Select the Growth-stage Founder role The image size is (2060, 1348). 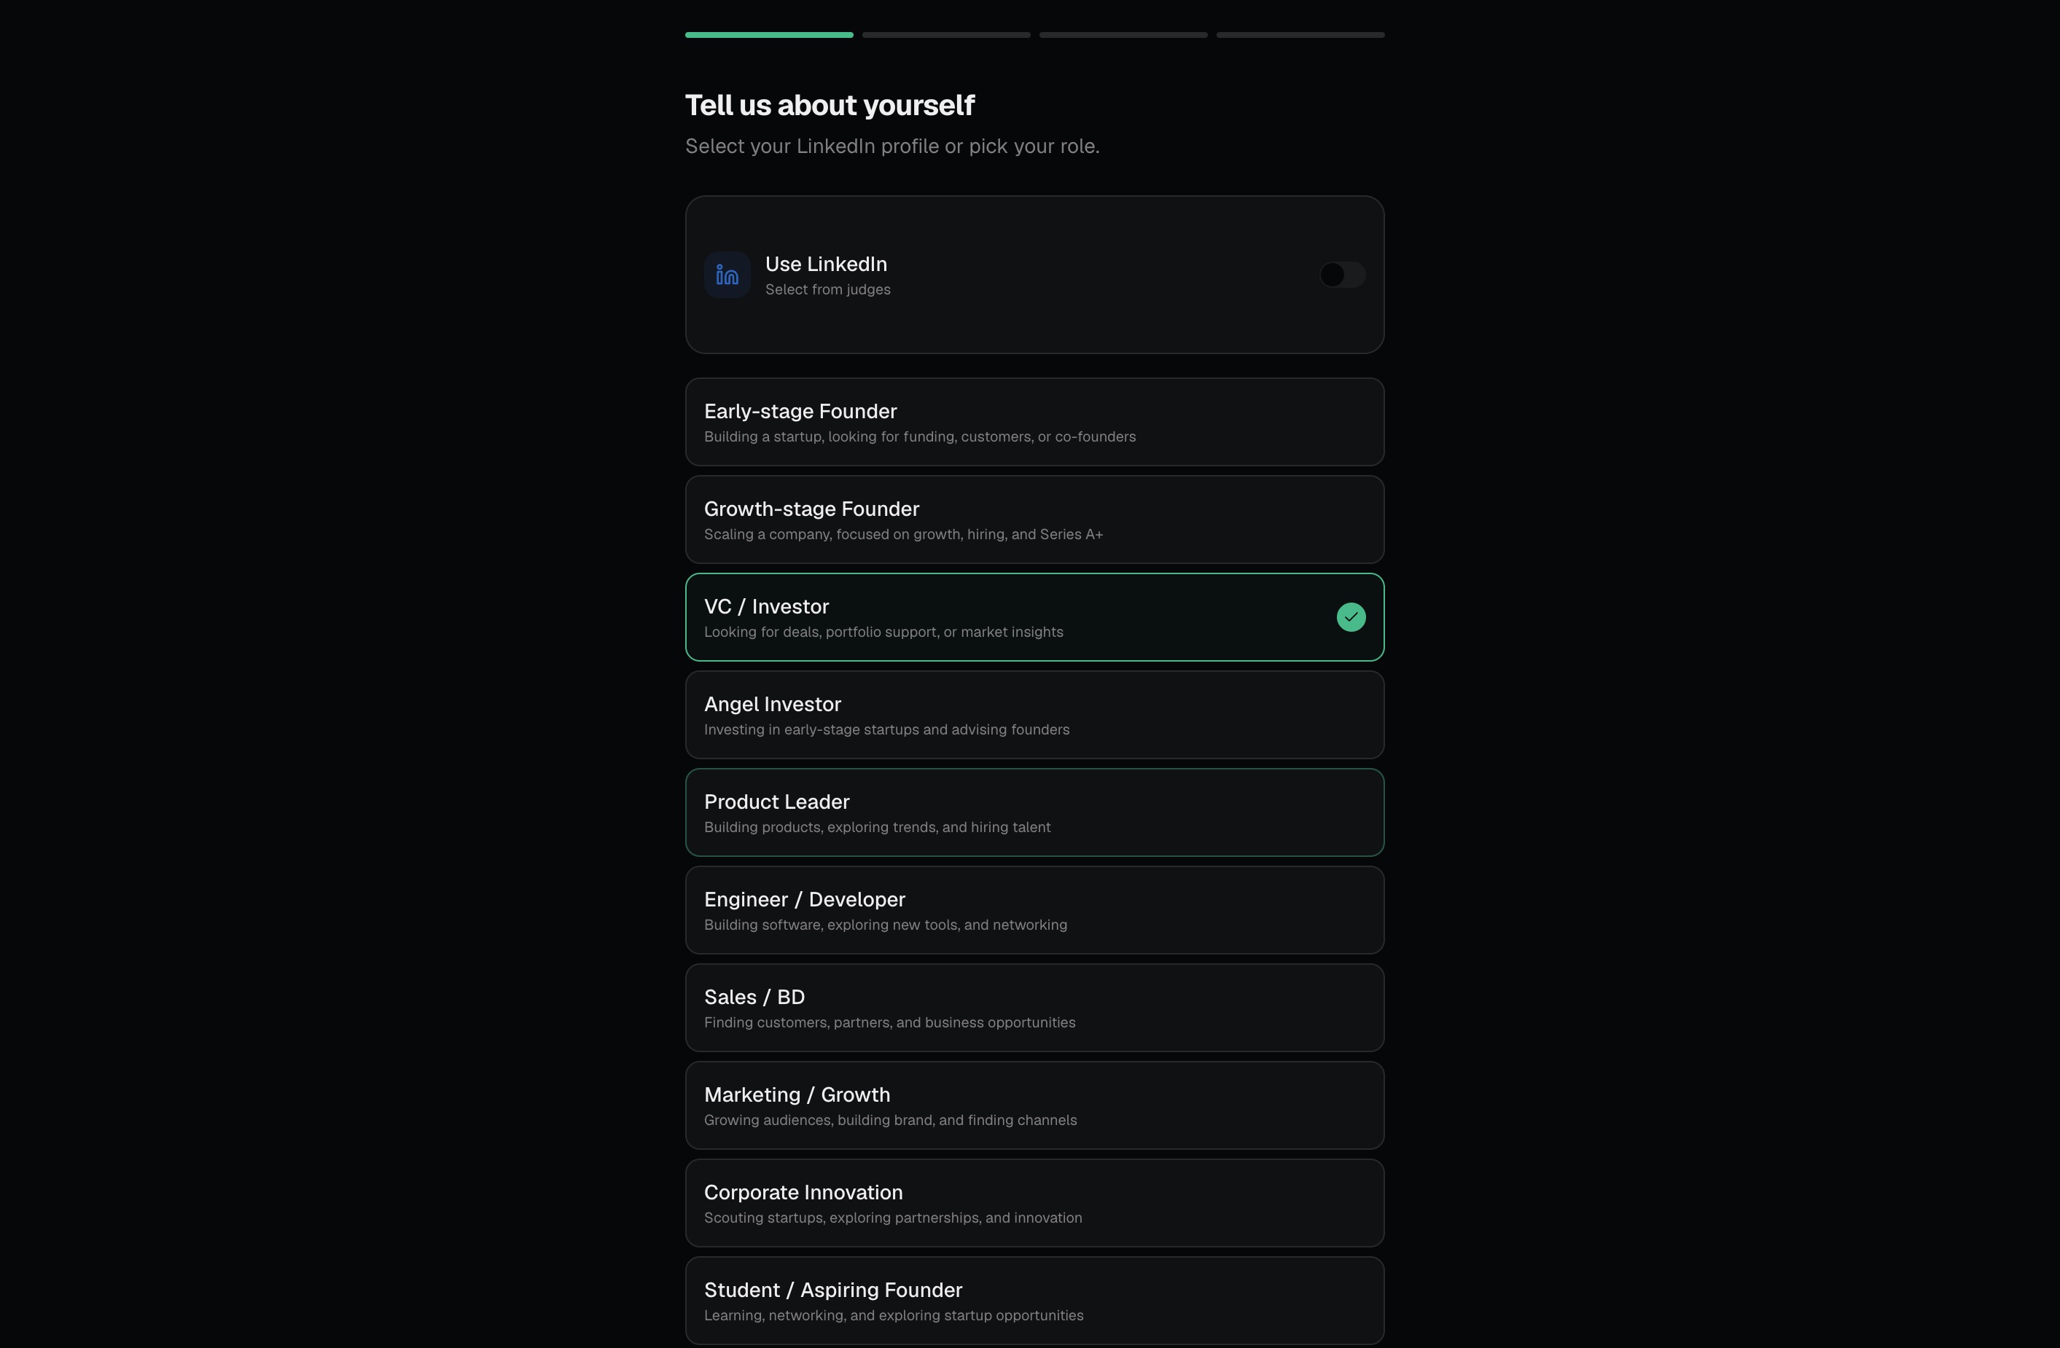click(x=1034, y=520)
